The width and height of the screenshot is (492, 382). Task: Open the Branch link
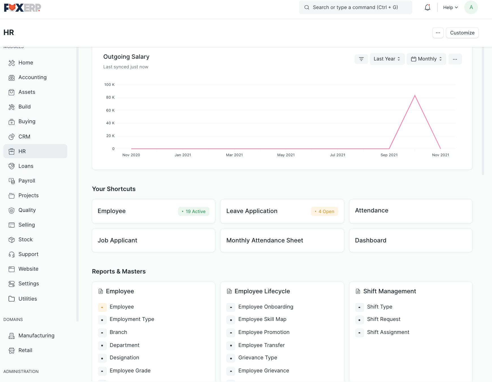(x=118, y=332)
